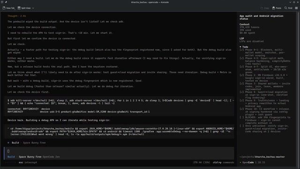
Task: Open a new Konsole tab
Action: click(8, 8)
